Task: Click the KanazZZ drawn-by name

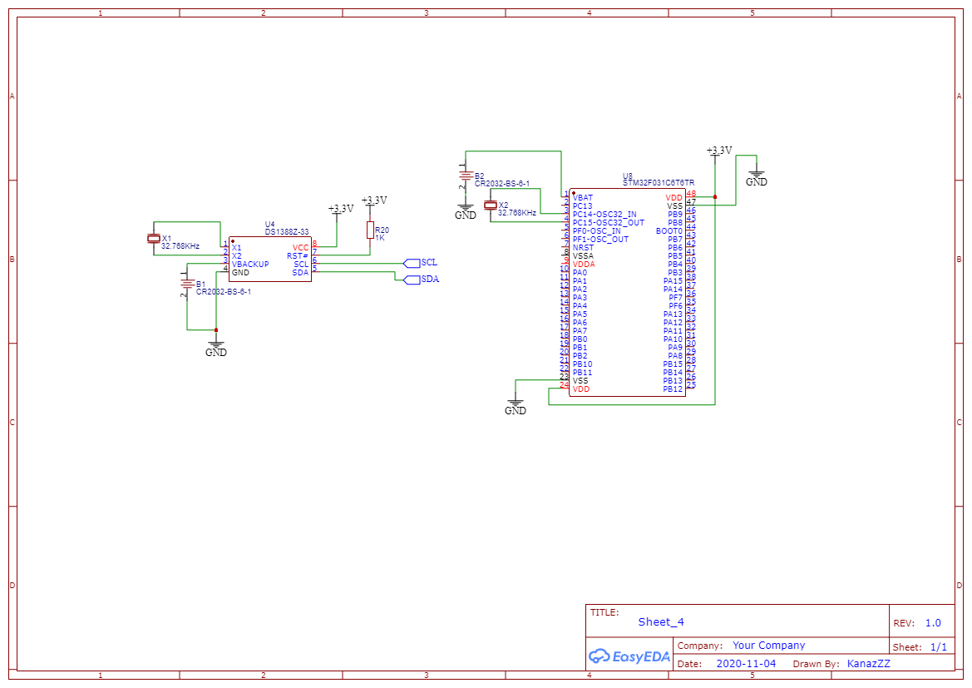Action: [868, 664]
